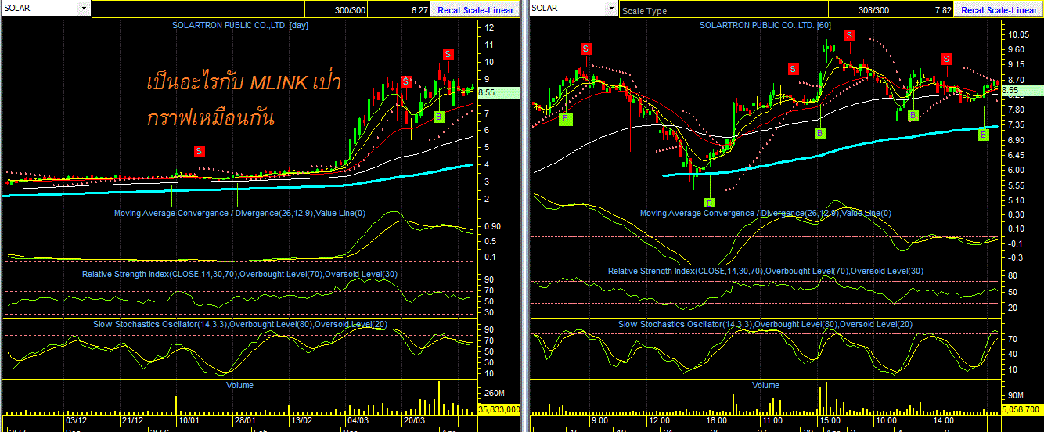Viewport: 1044px width, 432px height.
Task: Click the 13/02 date on the daily time axis
Action: tap(302, 420)
